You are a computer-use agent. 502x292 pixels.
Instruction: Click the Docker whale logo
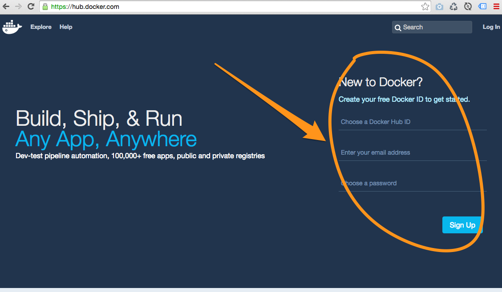click(12, 27)
